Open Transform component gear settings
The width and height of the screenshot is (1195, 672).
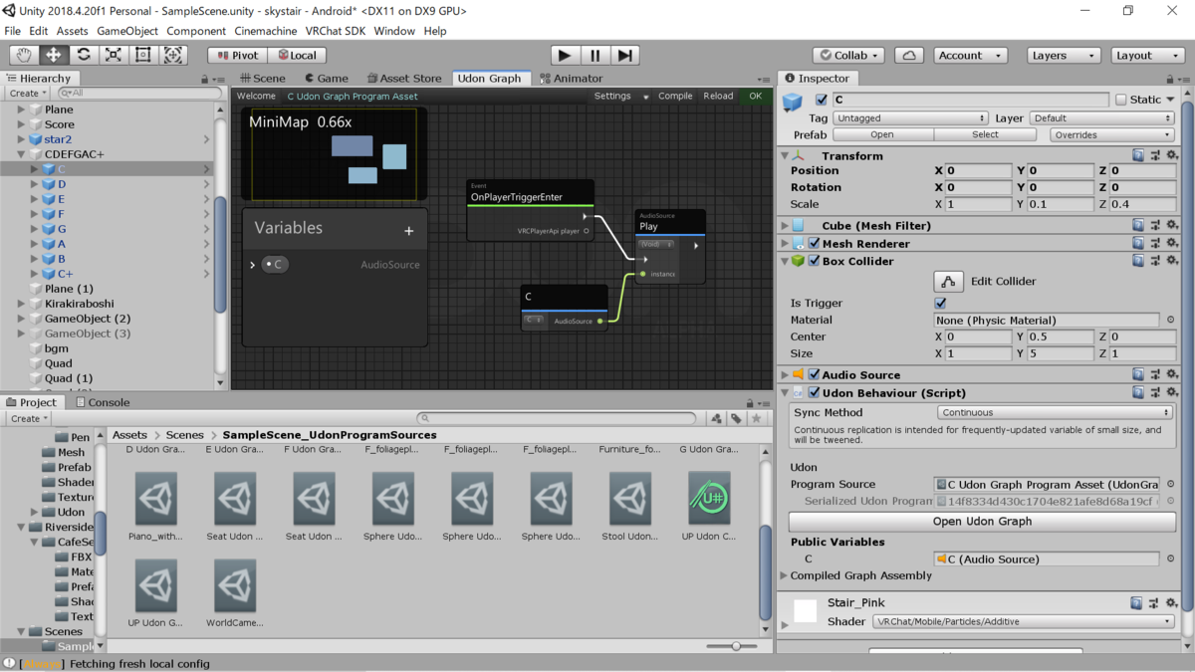1172,155
